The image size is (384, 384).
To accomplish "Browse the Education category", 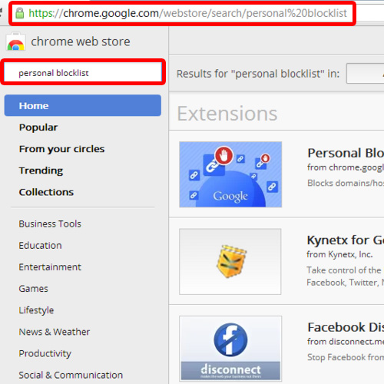I will coord(40,245).
